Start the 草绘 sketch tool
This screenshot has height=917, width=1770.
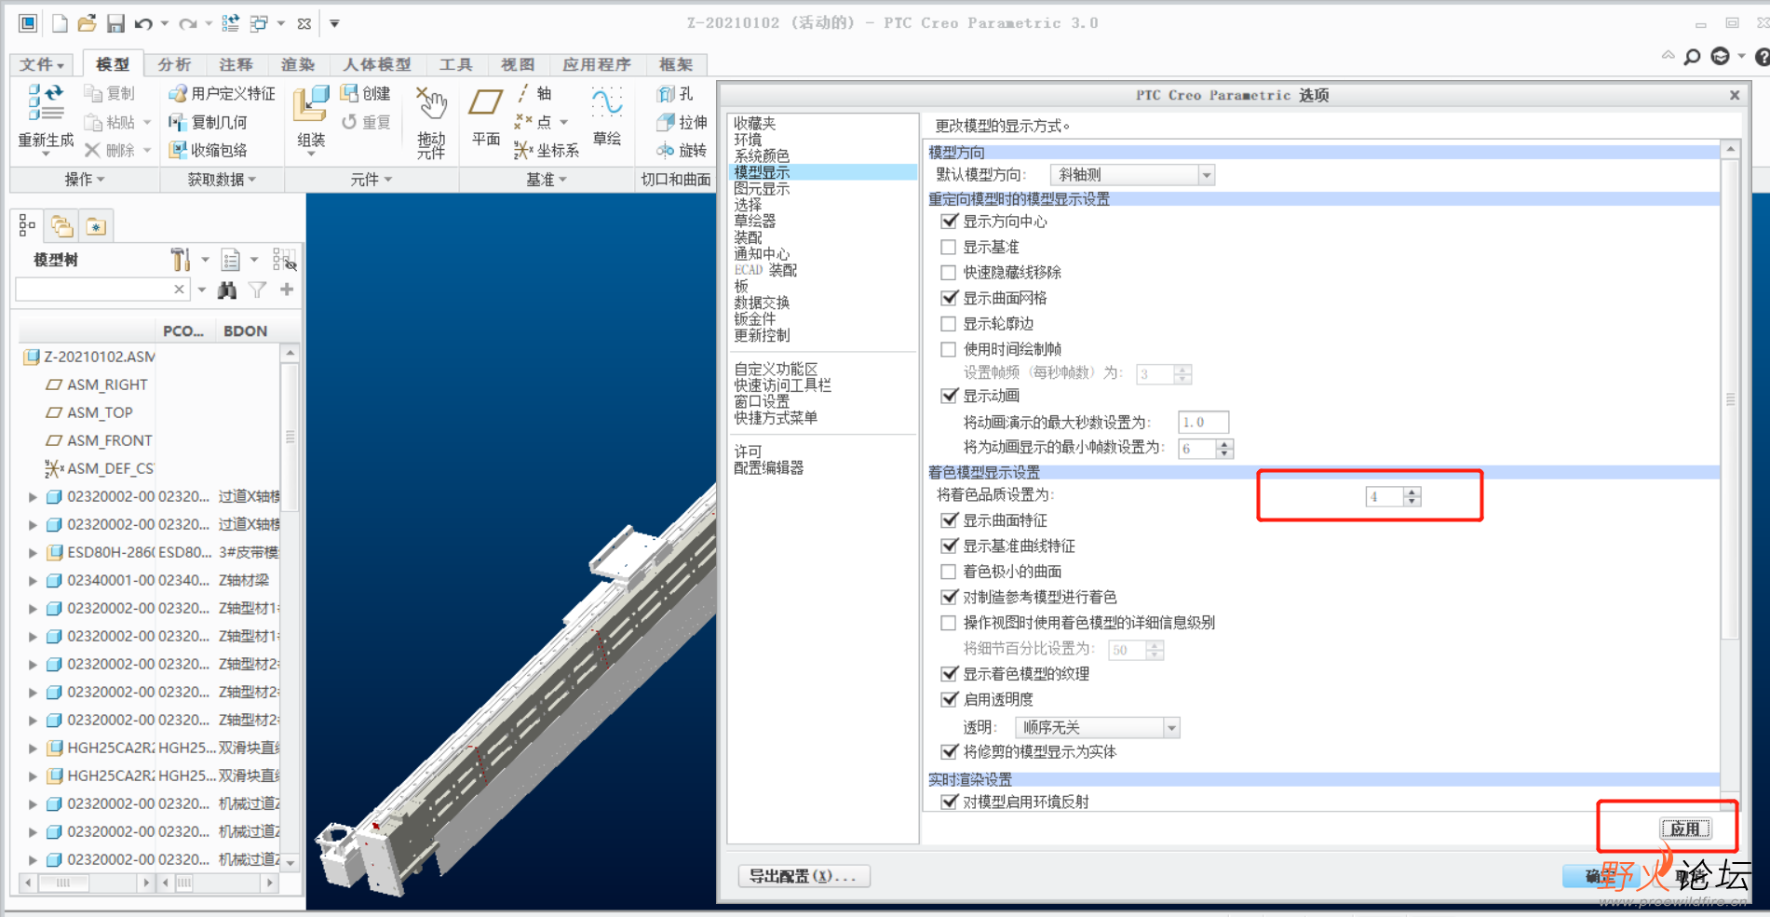tap(607, 117)
